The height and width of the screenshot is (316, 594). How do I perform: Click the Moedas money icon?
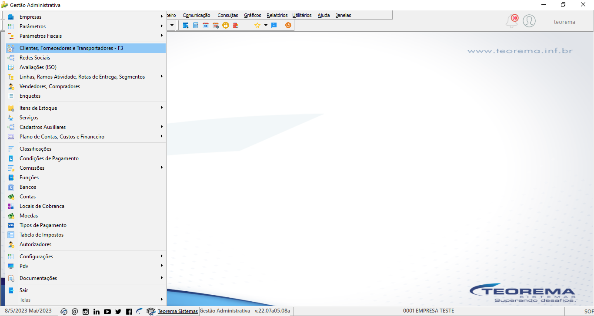coord(11,216)
